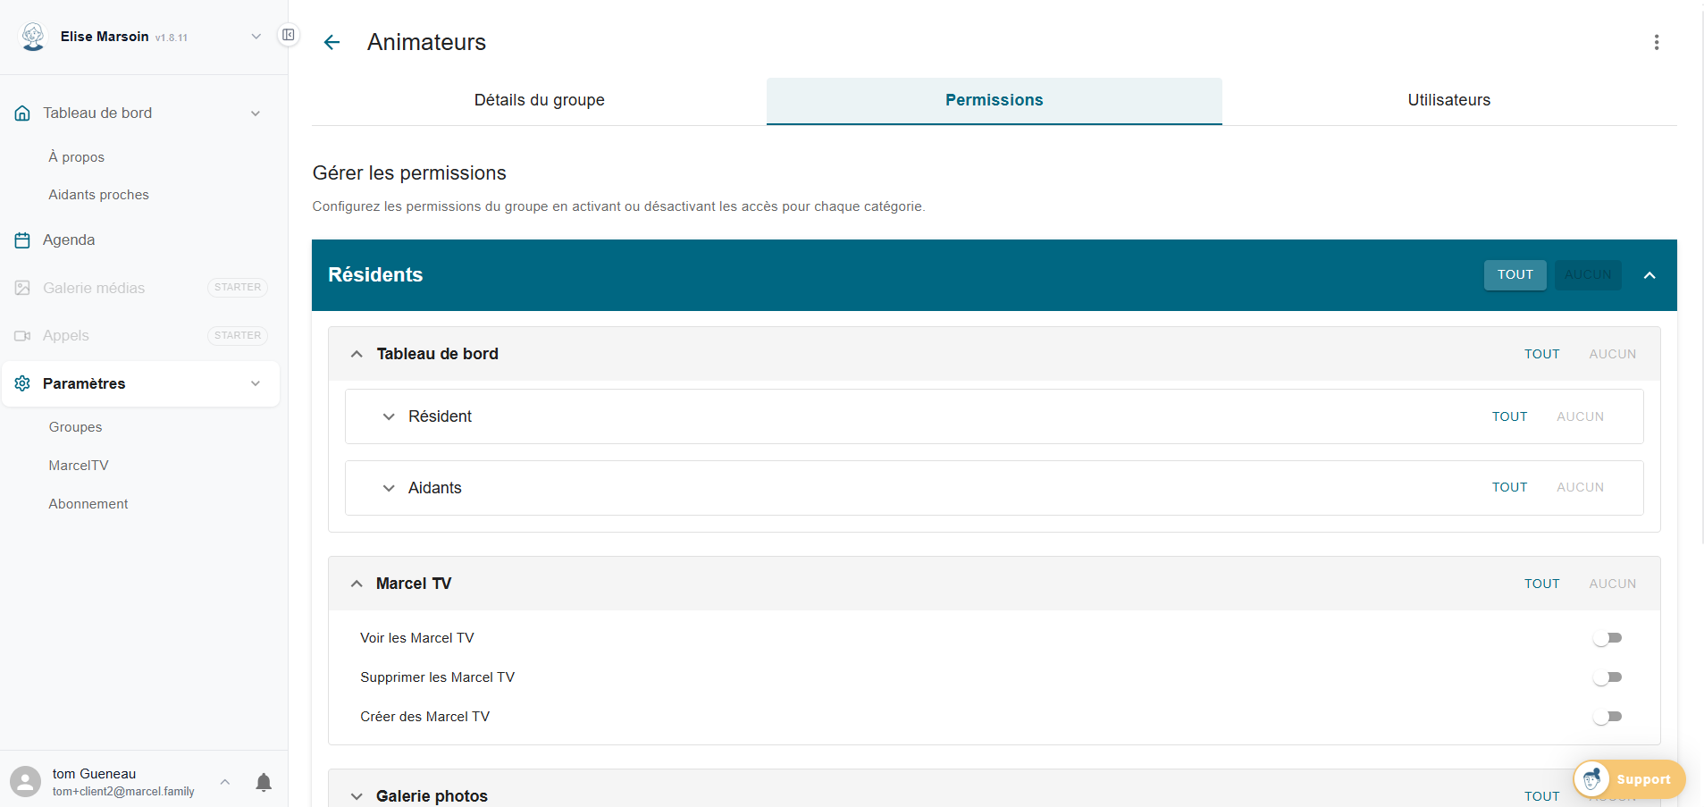Enable Supprimer les Marcel TV
1704x807 pixels.
(1608, 677)
